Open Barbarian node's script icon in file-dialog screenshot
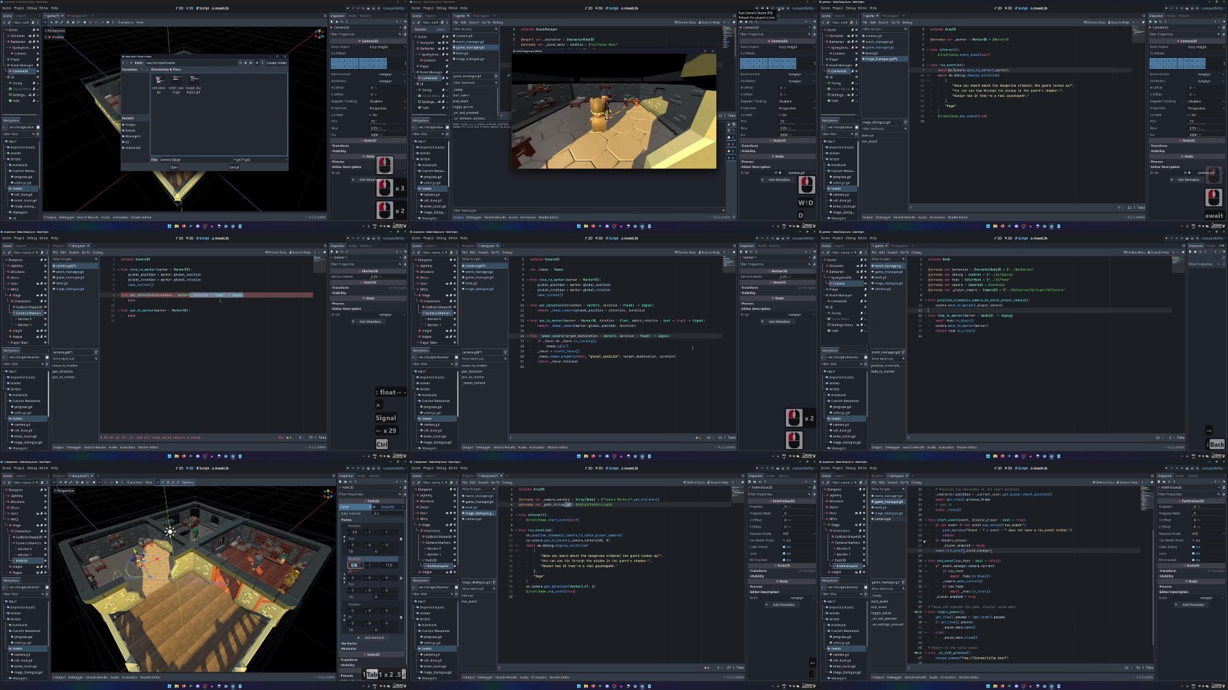Screen dimensions: 1228x690 click(33, 42)
